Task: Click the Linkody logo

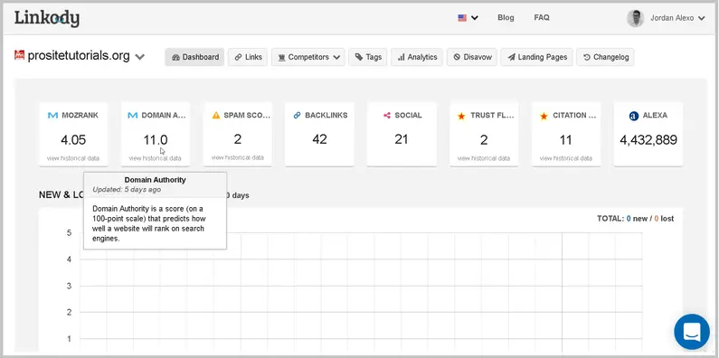Action: coord(47,18)
